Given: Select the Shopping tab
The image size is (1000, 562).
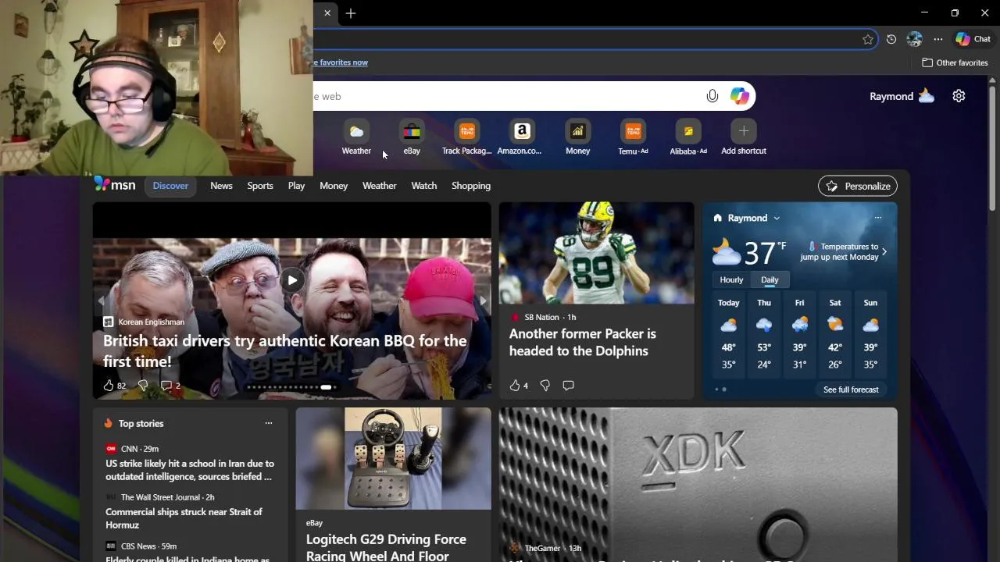Looking at the screenshot, I should [x=471, y=186].
